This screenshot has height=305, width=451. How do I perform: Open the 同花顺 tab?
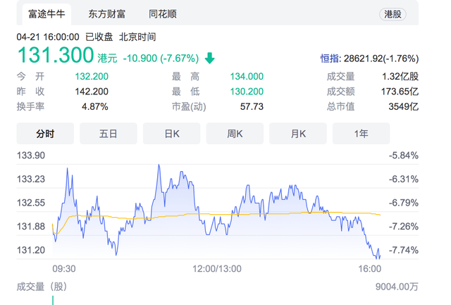(163, 14)
